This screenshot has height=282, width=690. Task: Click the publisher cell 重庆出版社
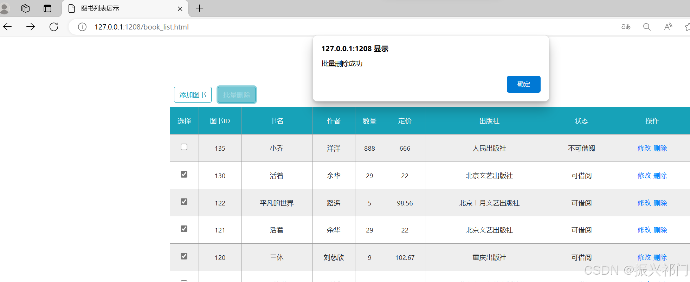(489, 257)
